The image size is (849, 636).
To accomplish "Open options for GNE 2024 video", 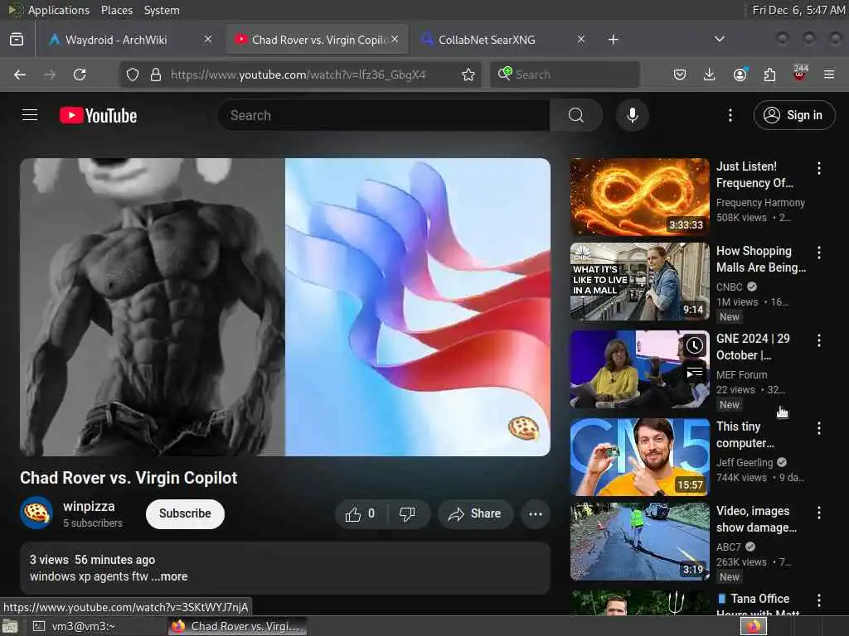I will (x=818, y=340).
